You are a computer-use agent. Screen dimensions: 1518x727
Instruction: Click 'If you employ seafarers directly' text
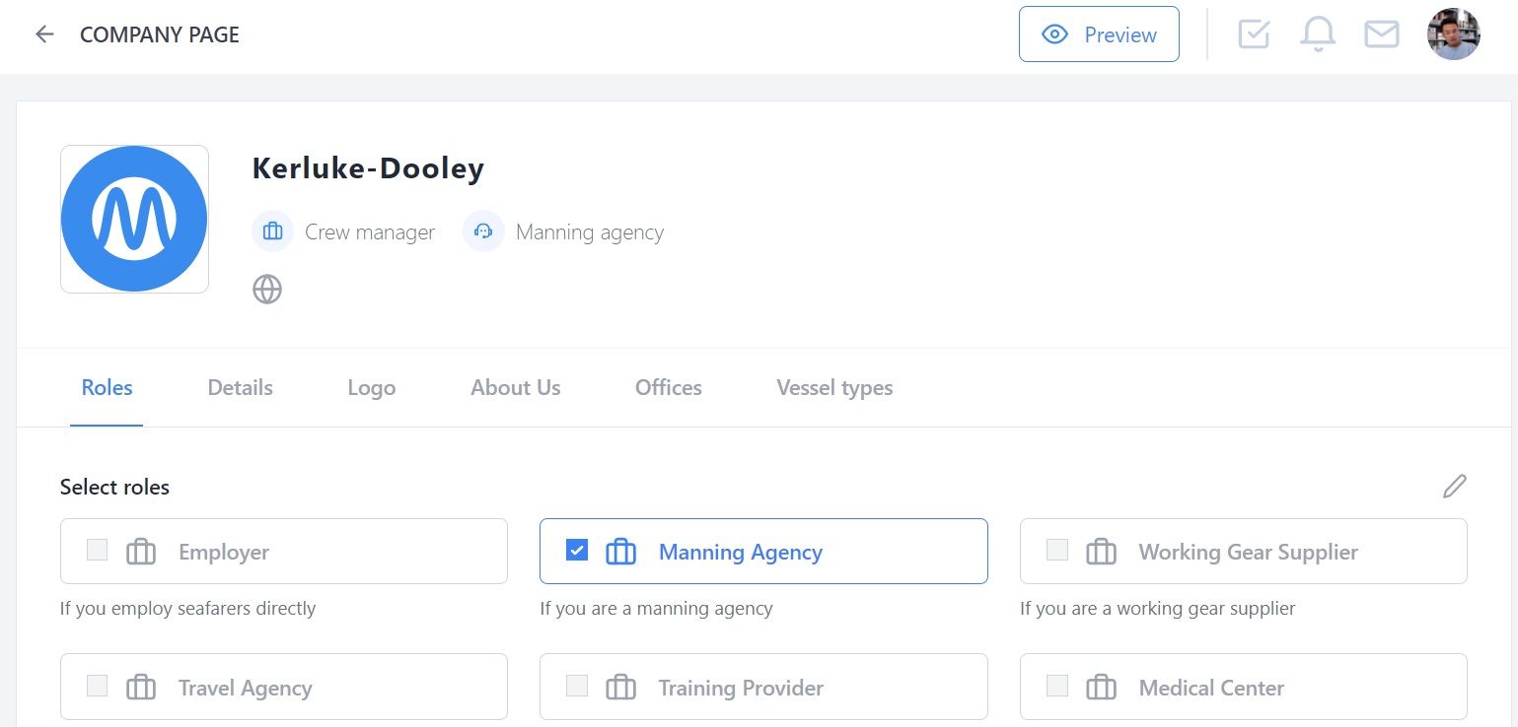[x=187, y=608]
